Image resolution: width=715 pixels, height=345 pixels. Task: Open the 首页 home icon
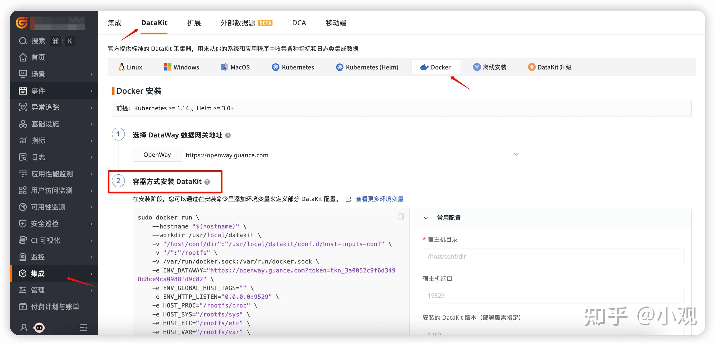pyautogui.click(x=23, y=57)
